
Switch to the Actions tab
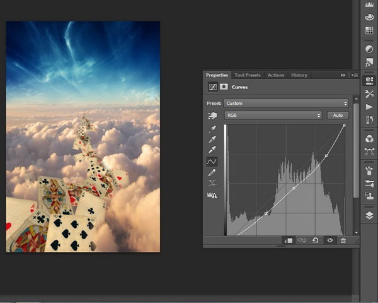click(x=276, y=75)
